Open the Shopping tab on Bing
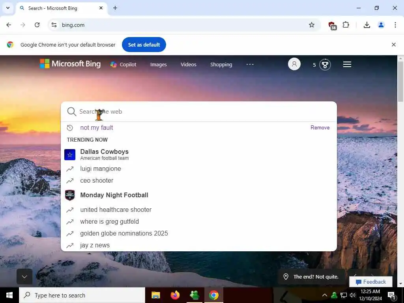 221,65
